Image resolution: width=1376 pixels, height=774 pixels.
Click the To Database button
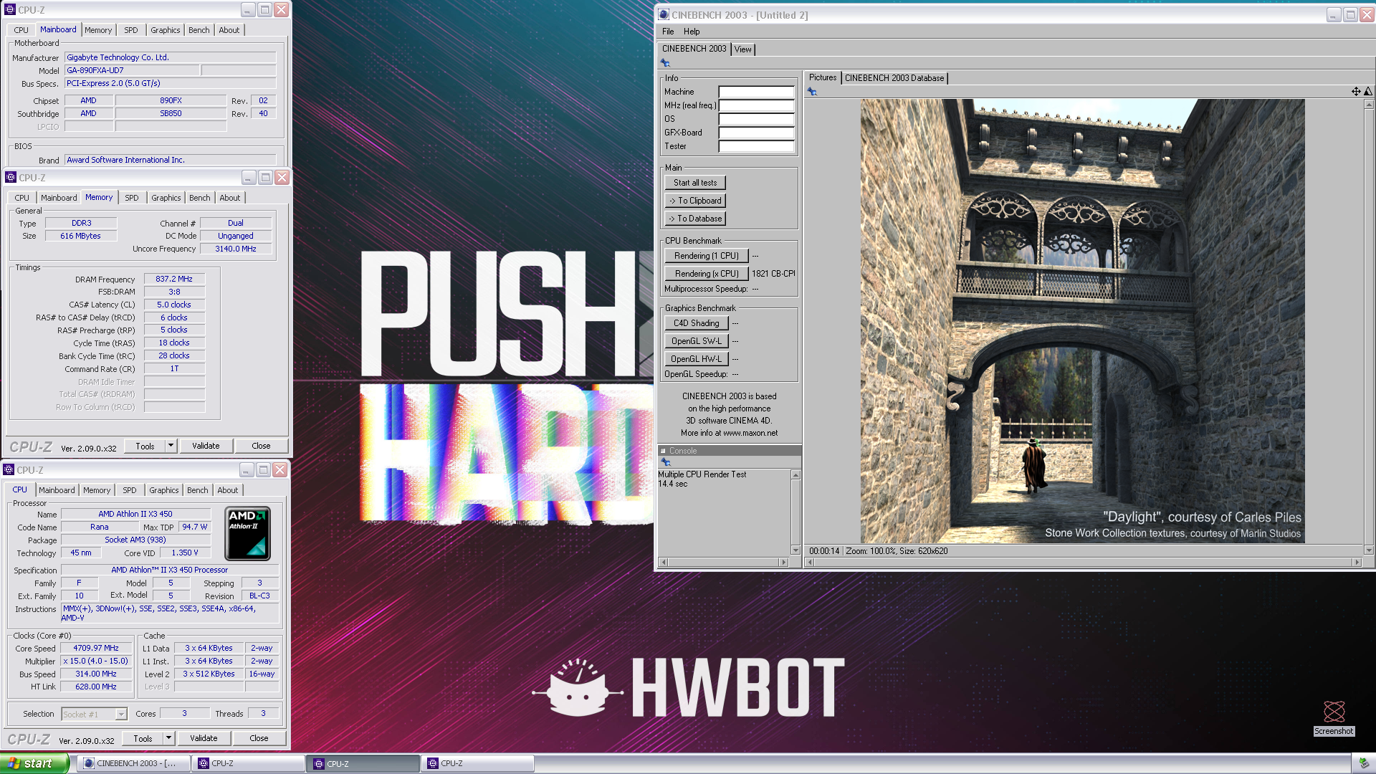695,219
